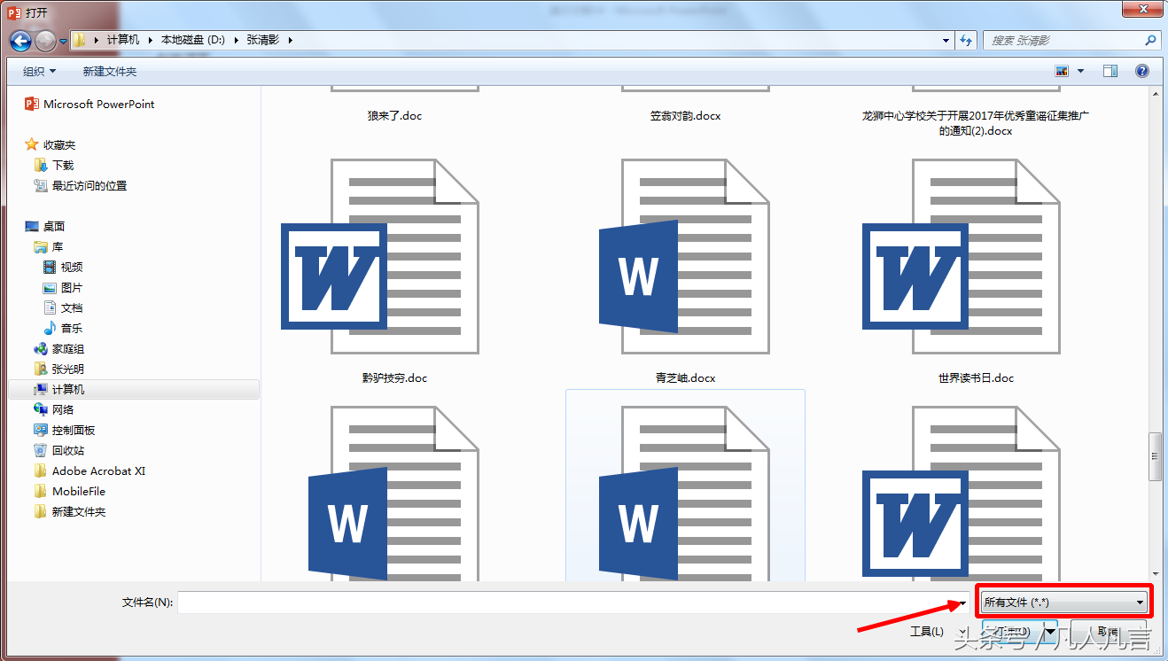Change the view with the view icon
This screenshot has height=661, width=1168.
(1062, 71)
